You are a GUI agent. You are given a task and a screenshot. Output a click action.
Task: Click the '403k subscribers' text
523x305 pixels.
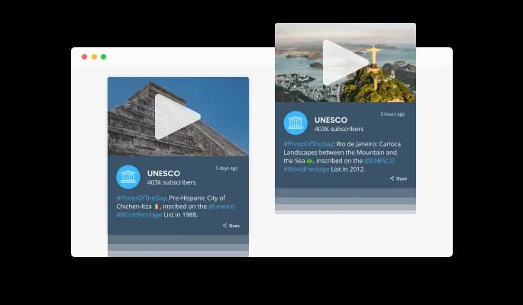tap(172, 182)
